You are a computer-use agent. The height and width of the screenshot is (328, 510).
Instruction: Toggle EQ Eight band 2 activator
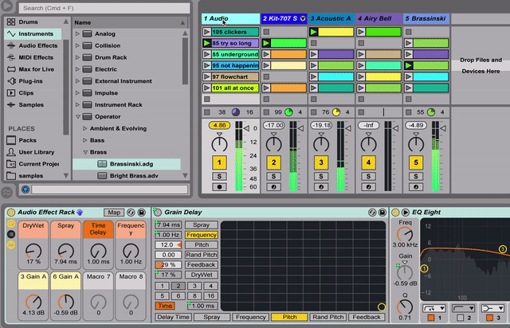(461, 318)
